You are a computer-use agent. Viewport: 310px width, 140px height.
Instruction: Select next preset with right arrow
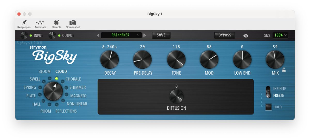coord(145,35)
